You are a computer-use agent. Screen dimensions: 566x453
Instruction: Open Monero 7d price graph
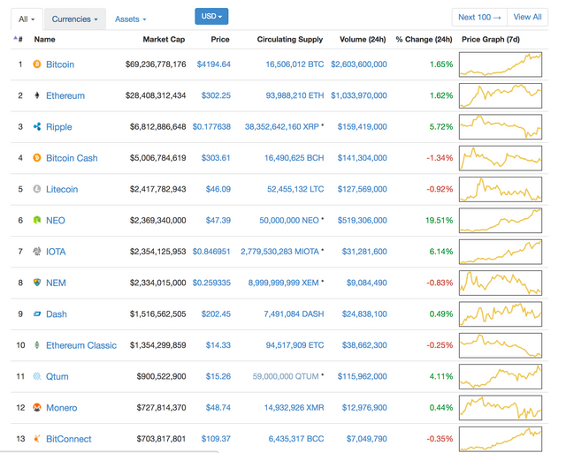pyautogui.click(x=501, y=408)
